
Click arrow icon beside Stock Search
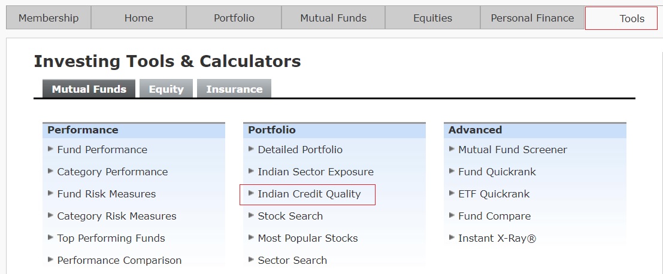tap(252, 215)
